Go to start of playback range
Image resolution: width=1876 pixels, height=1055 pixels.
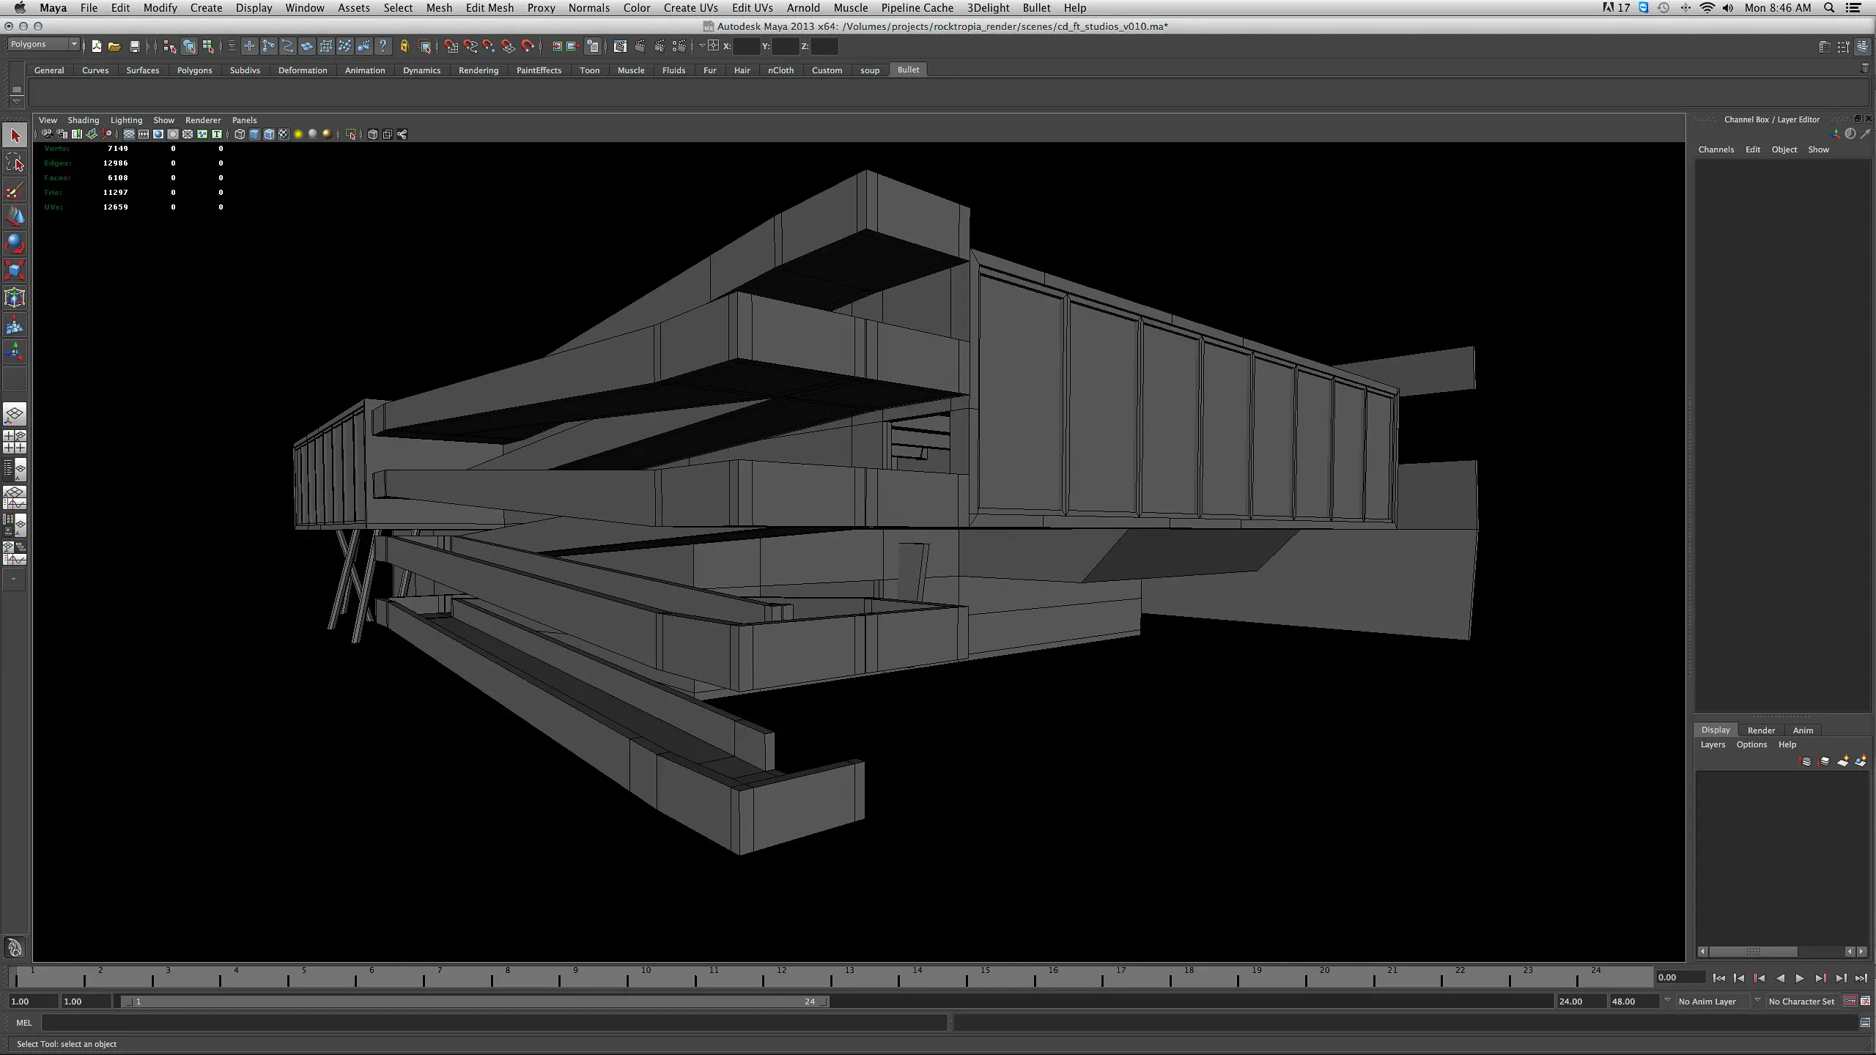[1719, 978]
